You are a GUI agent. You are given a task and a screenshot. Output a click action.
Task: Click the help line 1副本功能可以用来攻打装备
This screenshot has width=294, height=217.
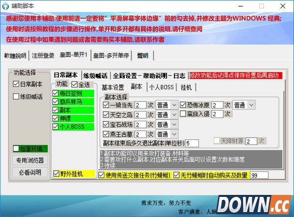[x=145, y=153]
